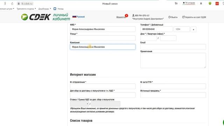Focus the Истинный продавец field
The height and width of the screenshot is (126, 224).
[x=173, y=95]
